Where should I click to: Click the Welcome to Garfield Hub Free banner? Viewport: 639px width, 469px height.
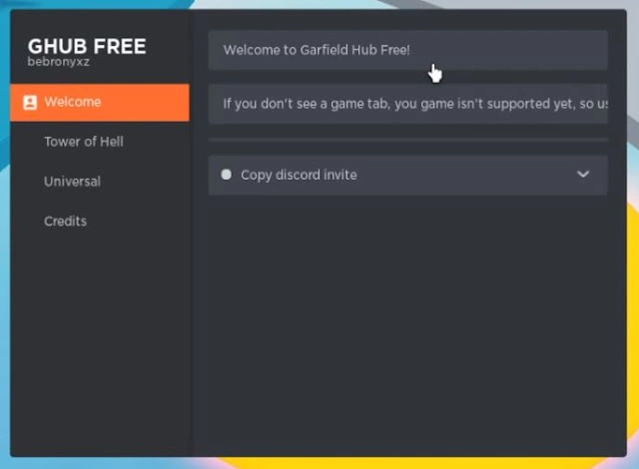click(408, 50)
